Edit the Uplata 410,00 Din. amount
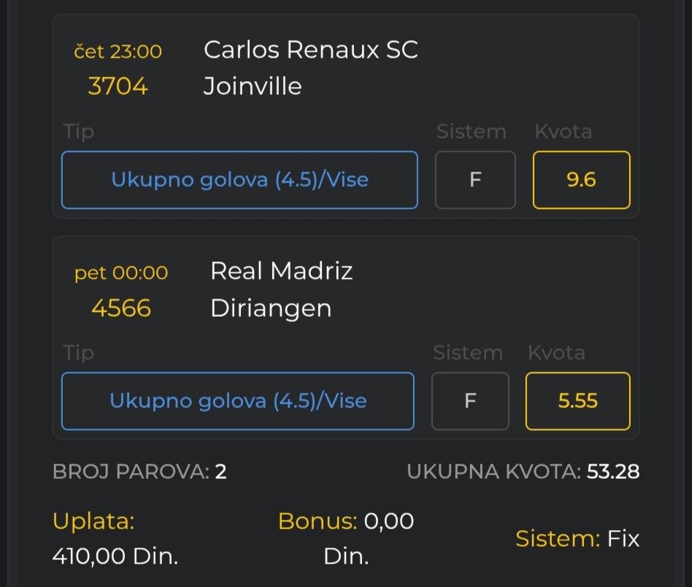Image resolution: width=692 pixels, height=587 pixels. 115,556
